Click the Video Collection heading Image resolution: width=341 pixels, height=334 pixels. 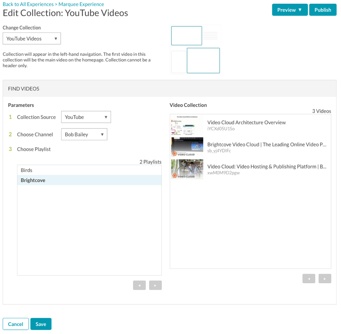tap(188, 105)
